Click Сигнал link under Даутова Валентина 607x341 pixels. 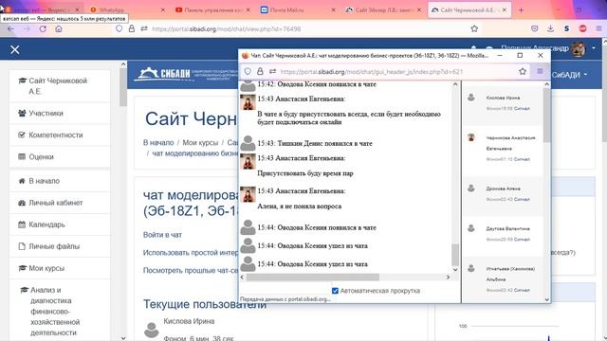tap(522, 240)
